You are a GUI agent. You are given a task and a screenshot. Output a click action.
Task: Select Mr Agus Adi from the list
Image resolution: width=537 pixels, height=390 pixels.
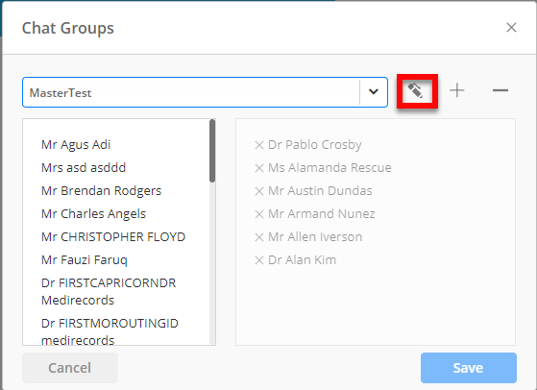[76, 145]
